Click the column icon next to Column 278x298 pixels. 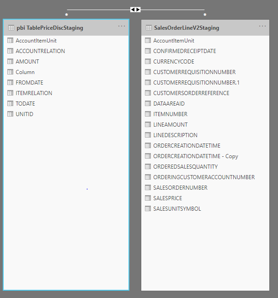pos(10,72)
